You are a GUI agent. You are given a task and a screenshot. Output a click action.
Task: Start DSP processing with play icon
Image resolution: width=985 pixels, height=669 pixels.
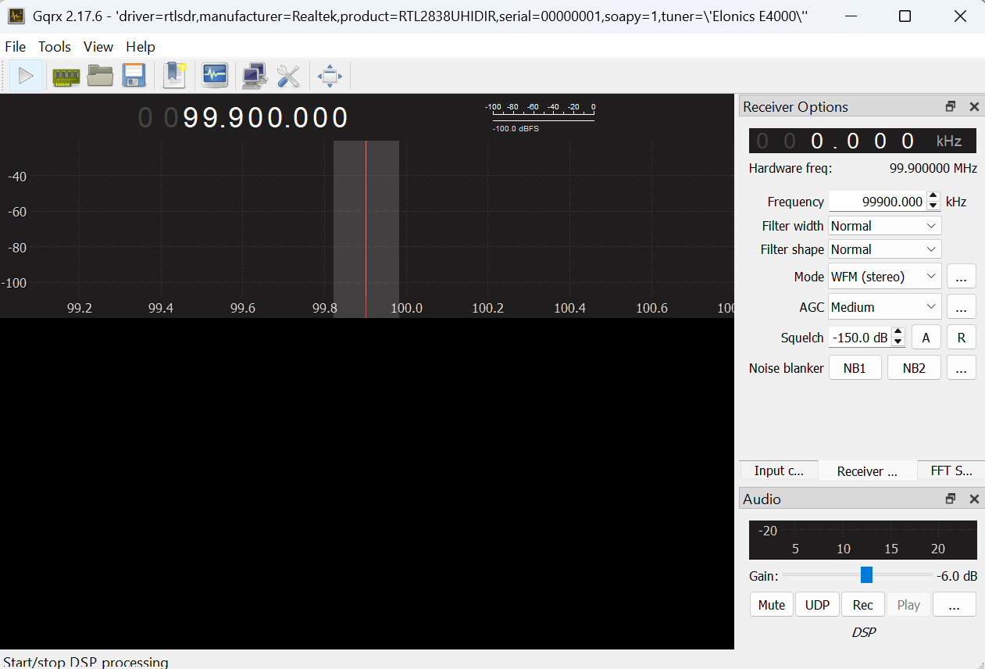(x=26, y=76)
